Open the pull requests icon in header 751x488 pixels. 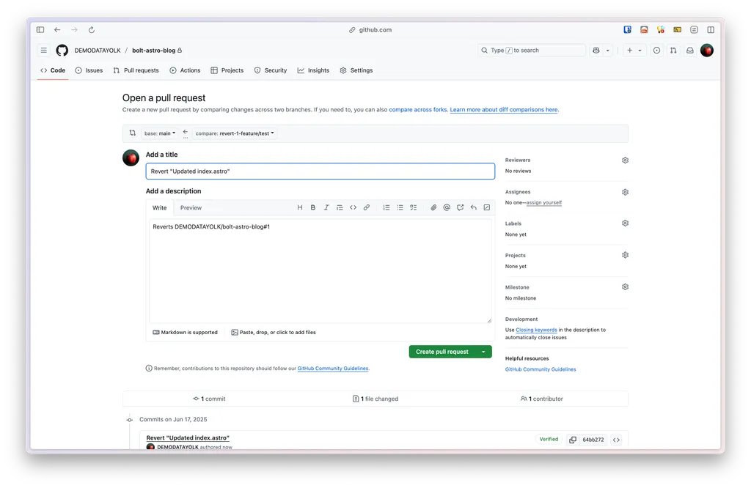673,51
